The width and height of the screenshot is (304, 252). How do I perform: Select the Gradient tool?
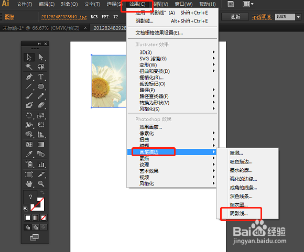pyautogui.click(x=41, y=145)
